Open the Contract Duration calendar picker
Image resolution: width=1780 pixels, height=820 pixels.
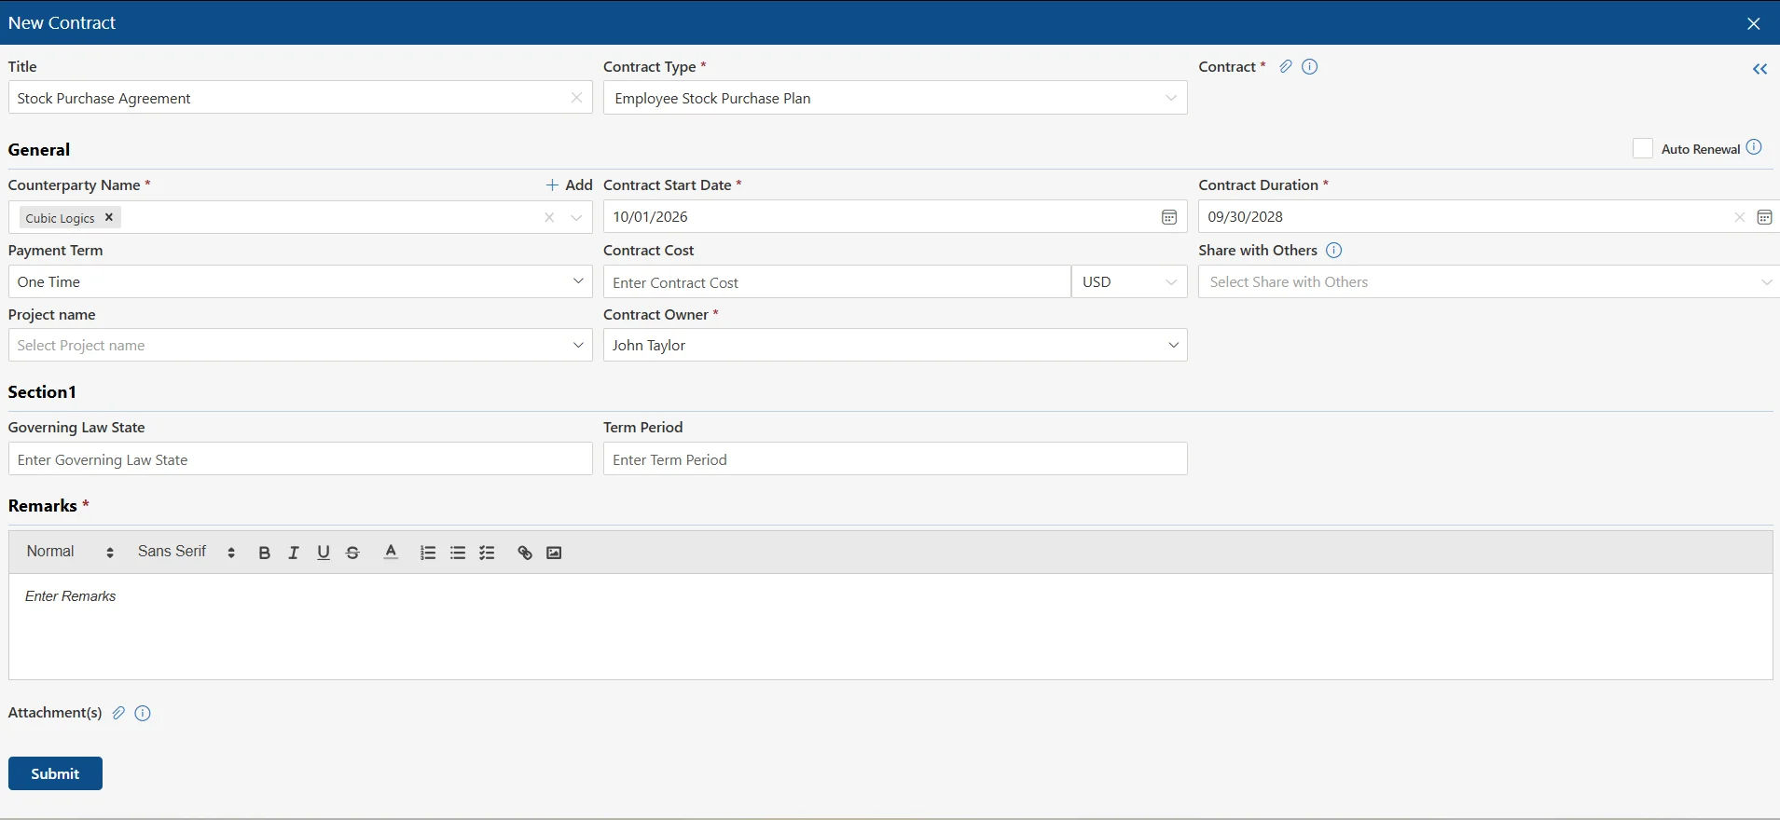point(1764,217)
